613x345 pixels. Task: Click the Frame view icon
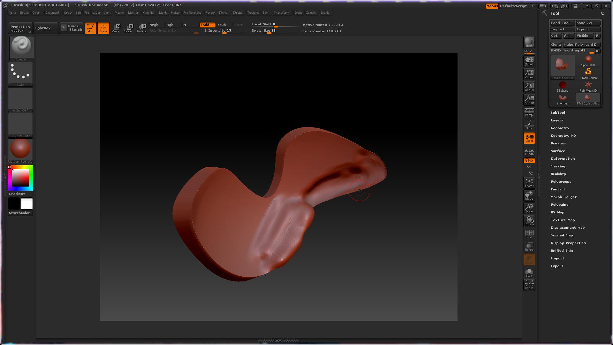click(529, 183)
